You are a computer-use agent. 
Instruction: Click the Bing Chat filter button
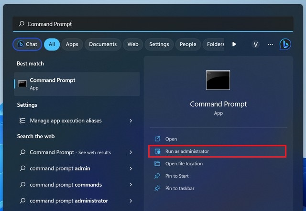[x=27, y=44]
